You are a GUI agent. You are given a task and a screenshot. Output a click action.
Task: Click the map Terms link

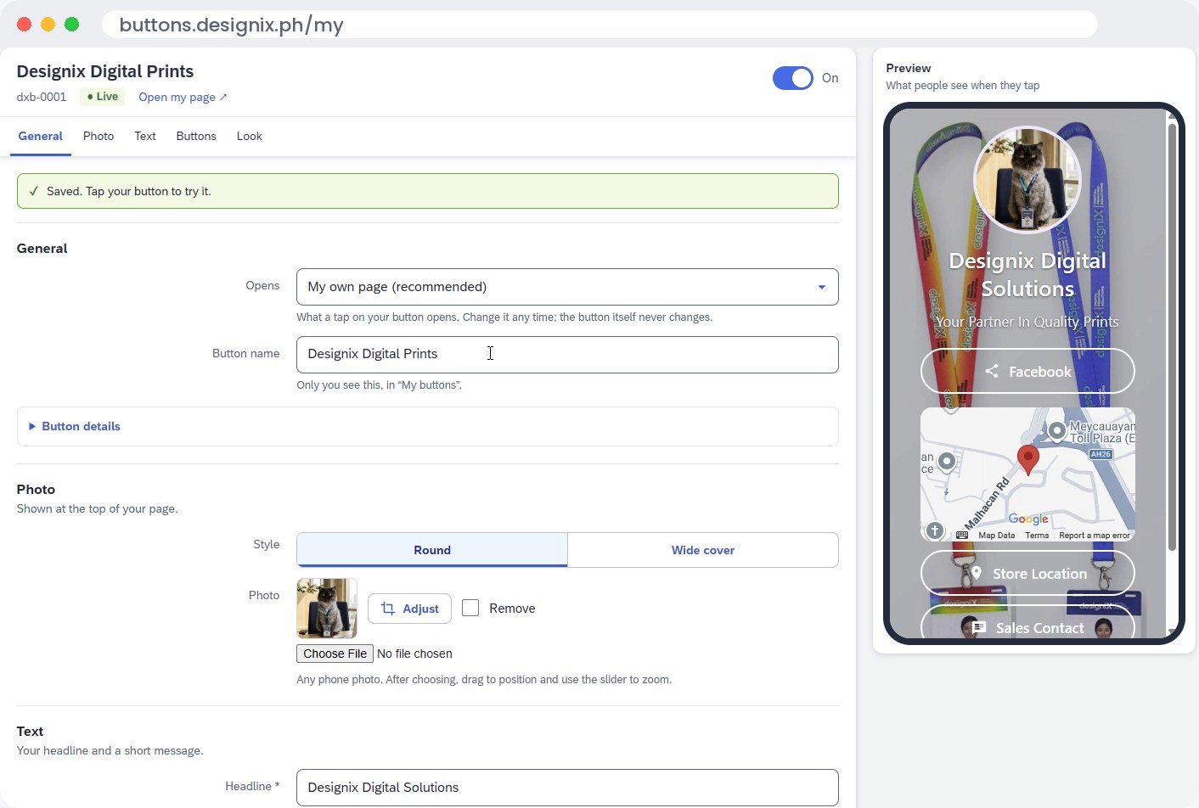[1037, 536]
